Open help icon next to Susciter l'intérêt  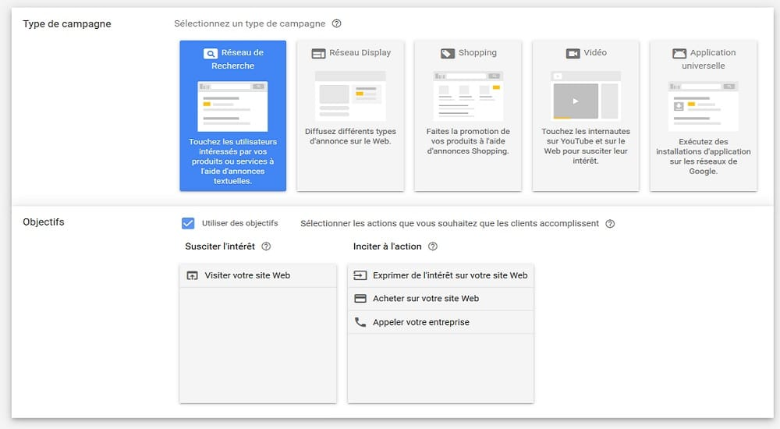(266, 246)
